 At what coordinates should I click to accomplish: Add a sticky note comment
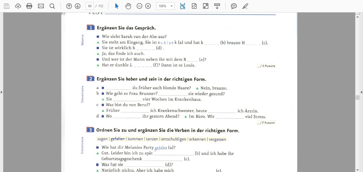click(234, 6)
